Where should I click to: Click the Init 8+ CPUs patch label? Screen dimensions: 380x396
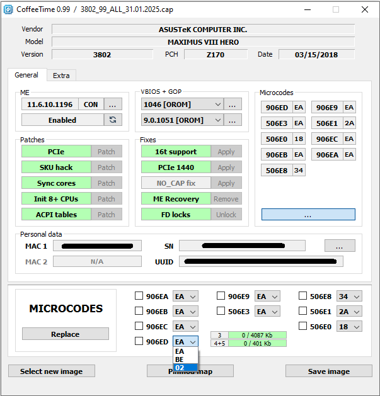[56, 198]
